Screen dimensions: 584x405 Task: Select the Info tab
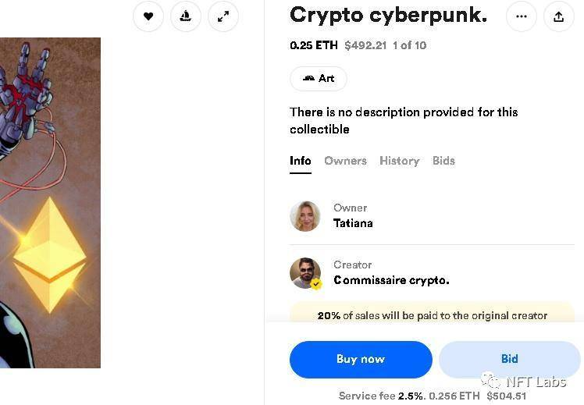tap(300, 161)
